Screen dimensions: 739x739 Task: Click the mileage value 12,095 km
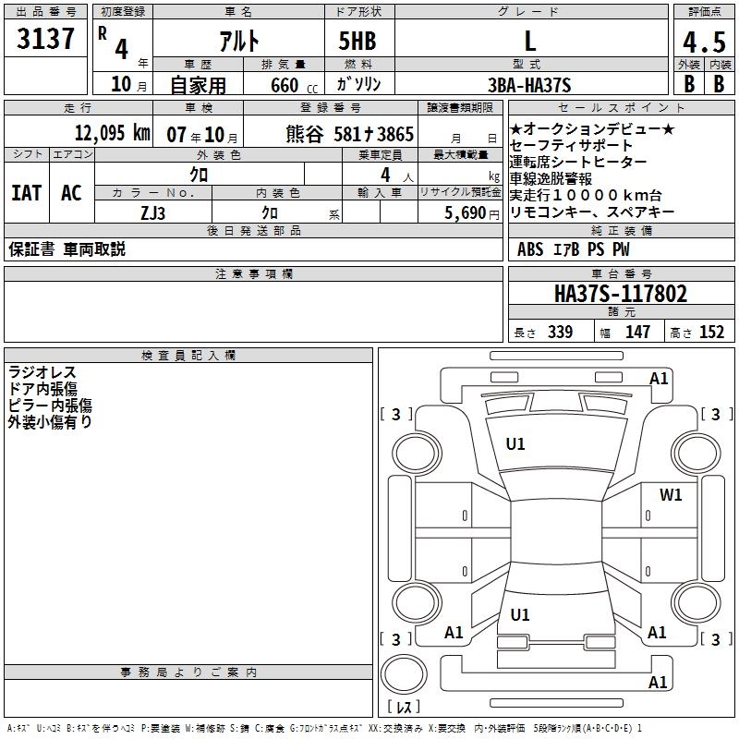click(112, 133)
